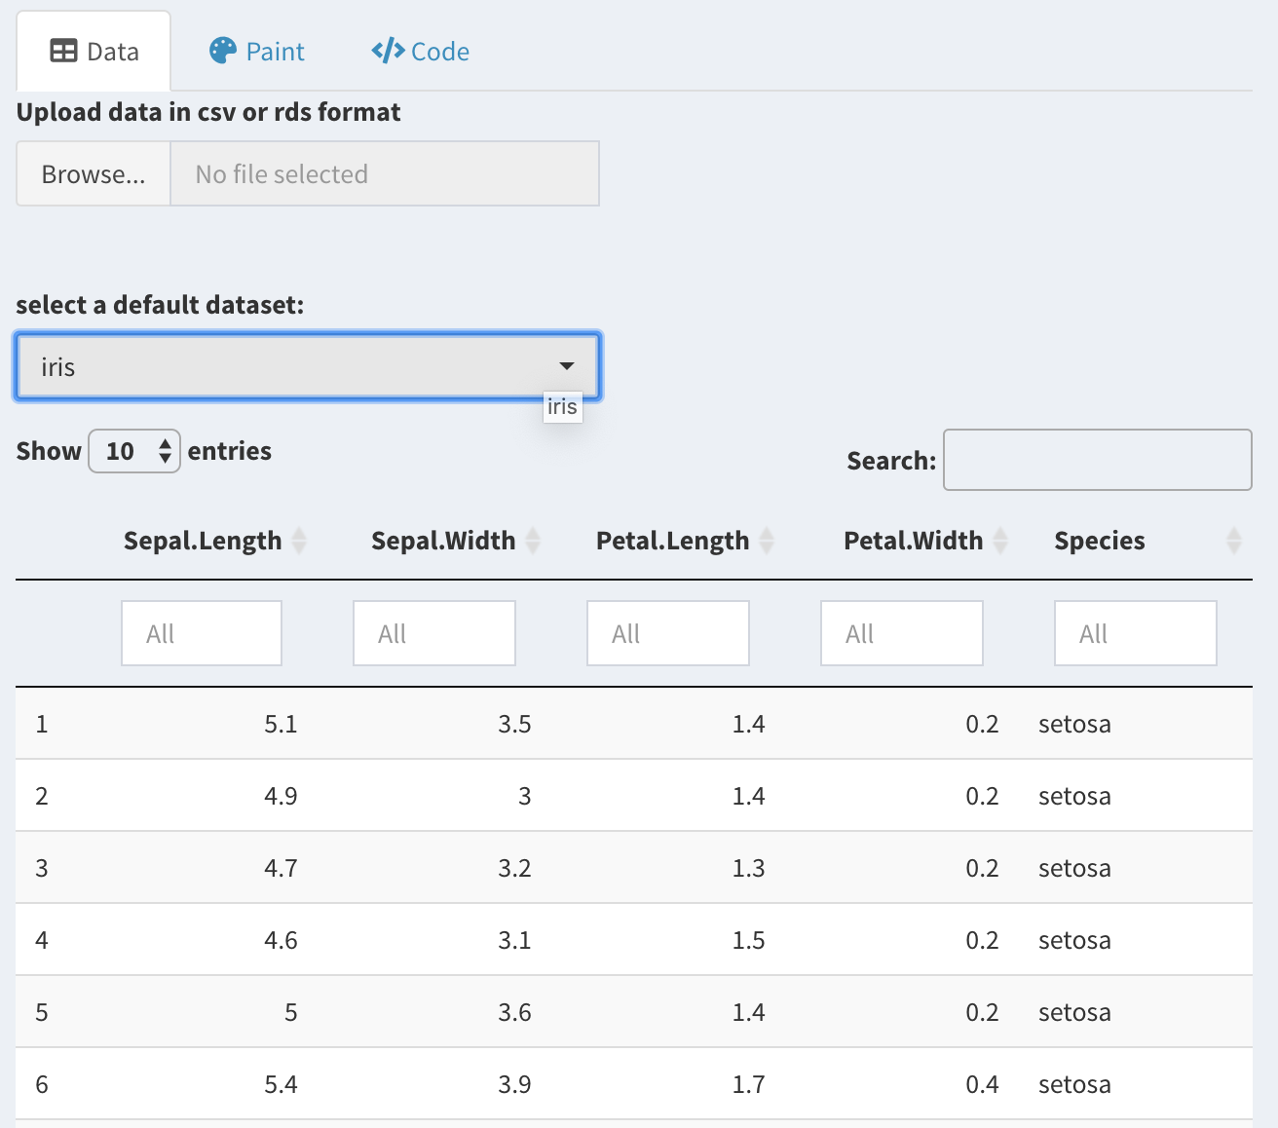
Task: Switch to the Code tab
Action: click(421, 52)
